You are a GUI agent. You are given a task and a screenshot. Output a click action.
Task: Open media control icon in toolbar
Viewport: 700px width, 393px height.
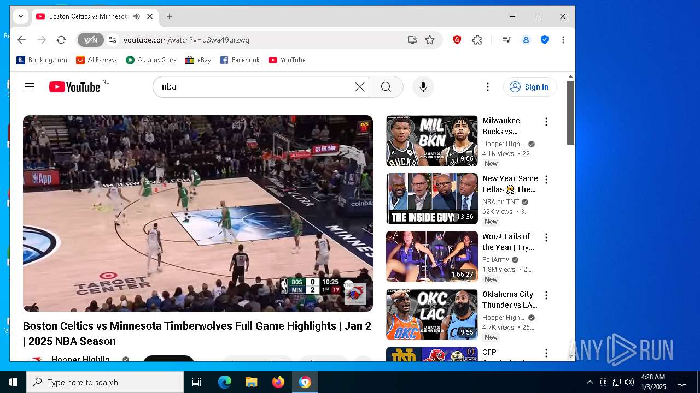point(506,40)
